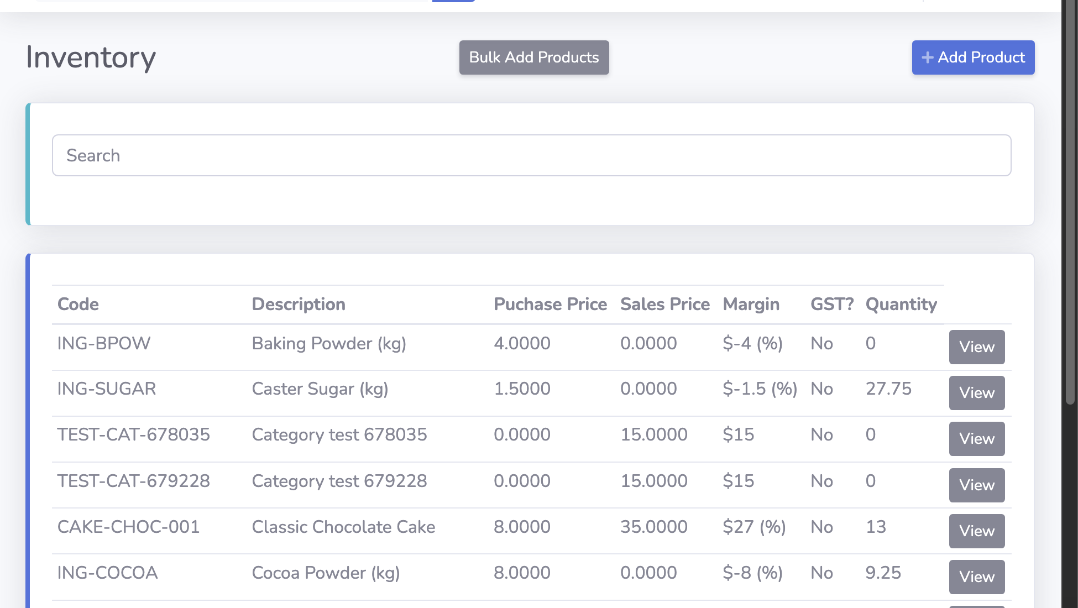This screenshot has height=608, width=1078.
Task: Focus the inventory Search field
Action: click(x=531, y=155)
